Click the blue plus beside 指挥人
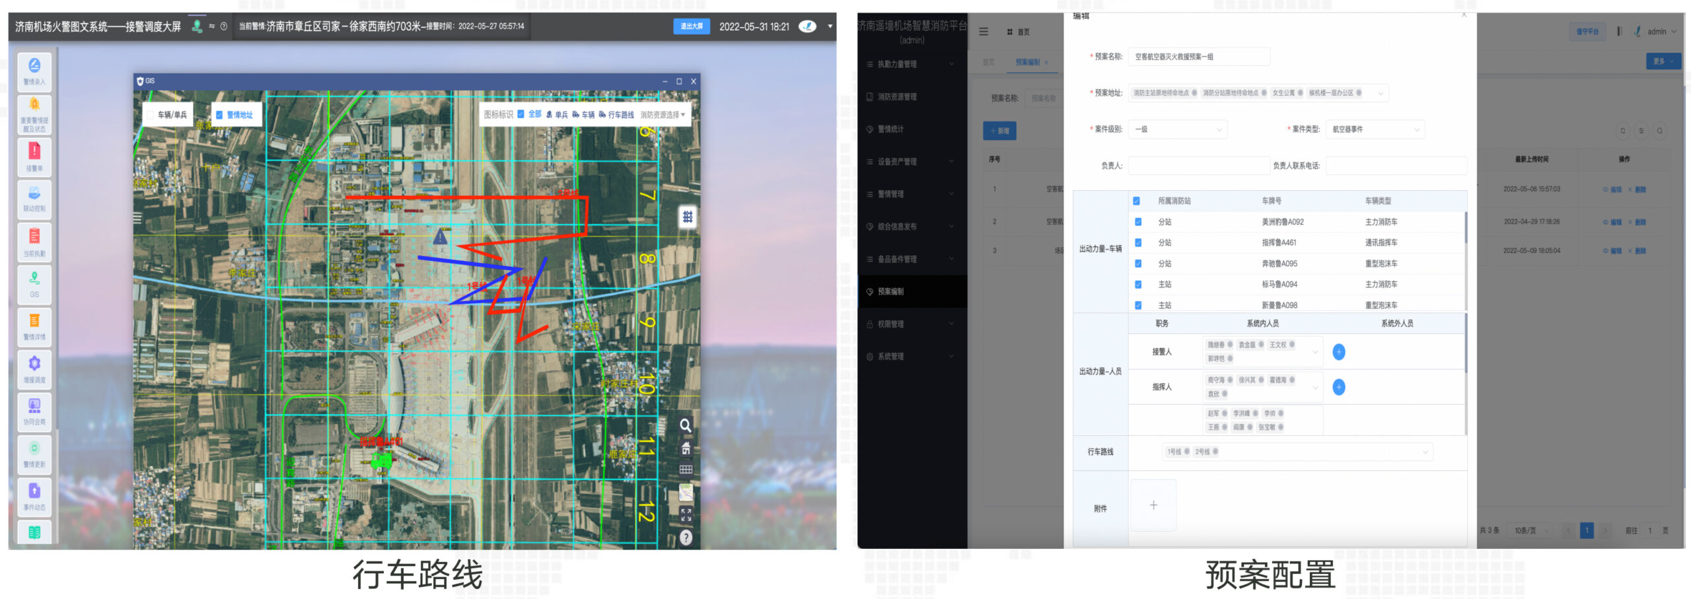Viewport: 1691px width, 599px height. pos(1339,386)
